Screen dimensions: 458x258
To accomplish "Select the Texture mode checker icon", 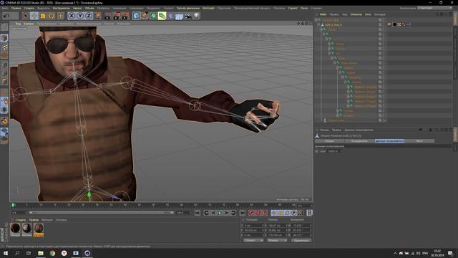I will pos(4,47).
